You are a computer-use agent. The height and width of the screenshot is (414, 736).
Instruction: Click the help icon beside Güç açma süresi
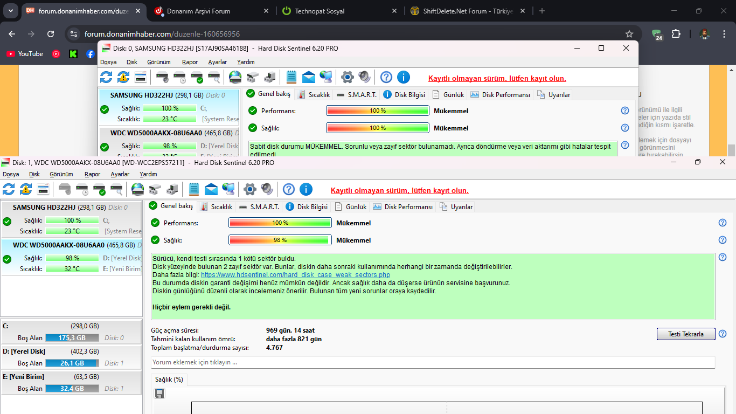click(723, 334)
